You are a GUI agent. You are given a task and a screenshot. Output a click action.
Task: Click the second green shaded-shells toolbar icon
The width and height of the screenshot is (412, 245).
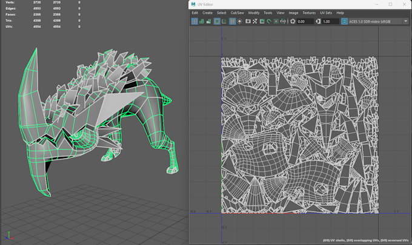pos(202,21)
